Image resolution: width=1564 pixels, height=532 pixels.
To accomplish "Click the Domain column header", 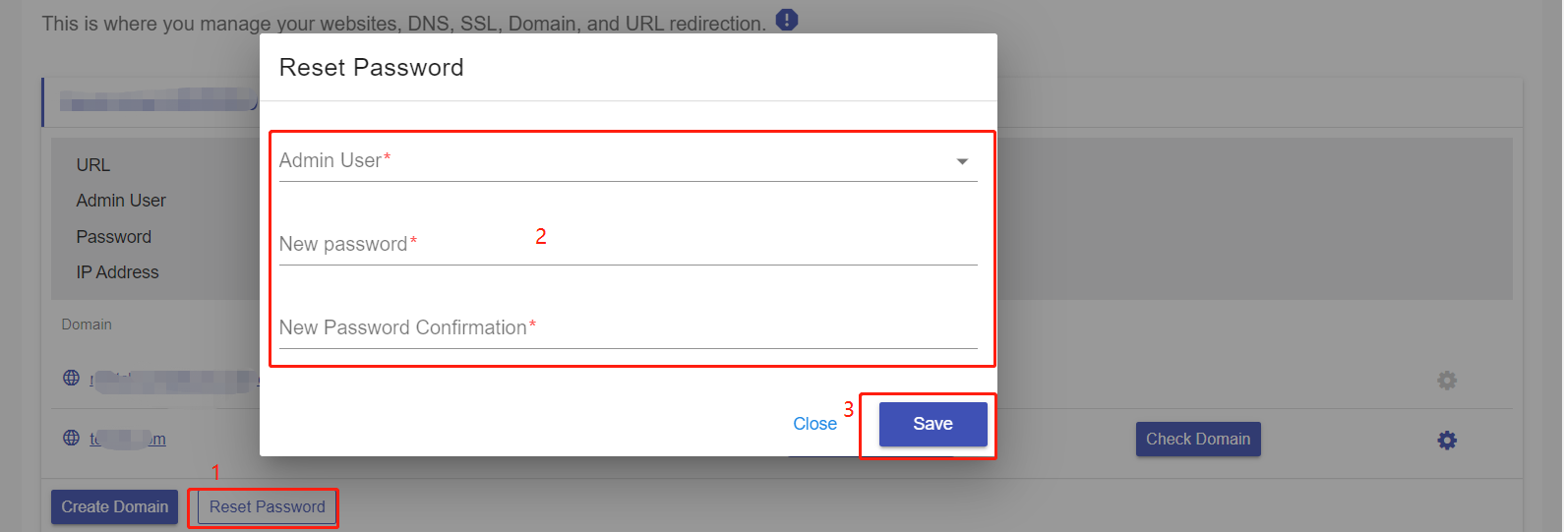I will (x=87, y=325).
